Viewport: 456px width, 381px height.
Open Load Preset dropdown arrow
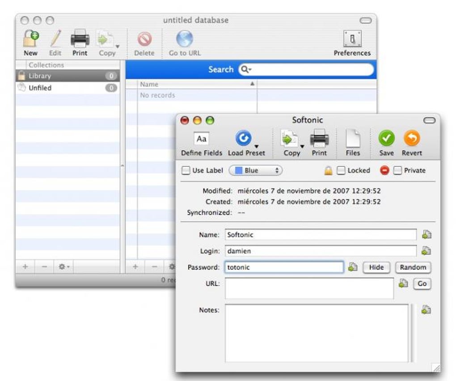click(257, 147)
